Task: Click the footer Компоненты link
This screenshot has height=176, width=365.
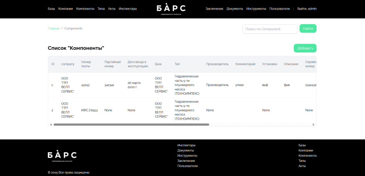Action: [x=307, y=156]
